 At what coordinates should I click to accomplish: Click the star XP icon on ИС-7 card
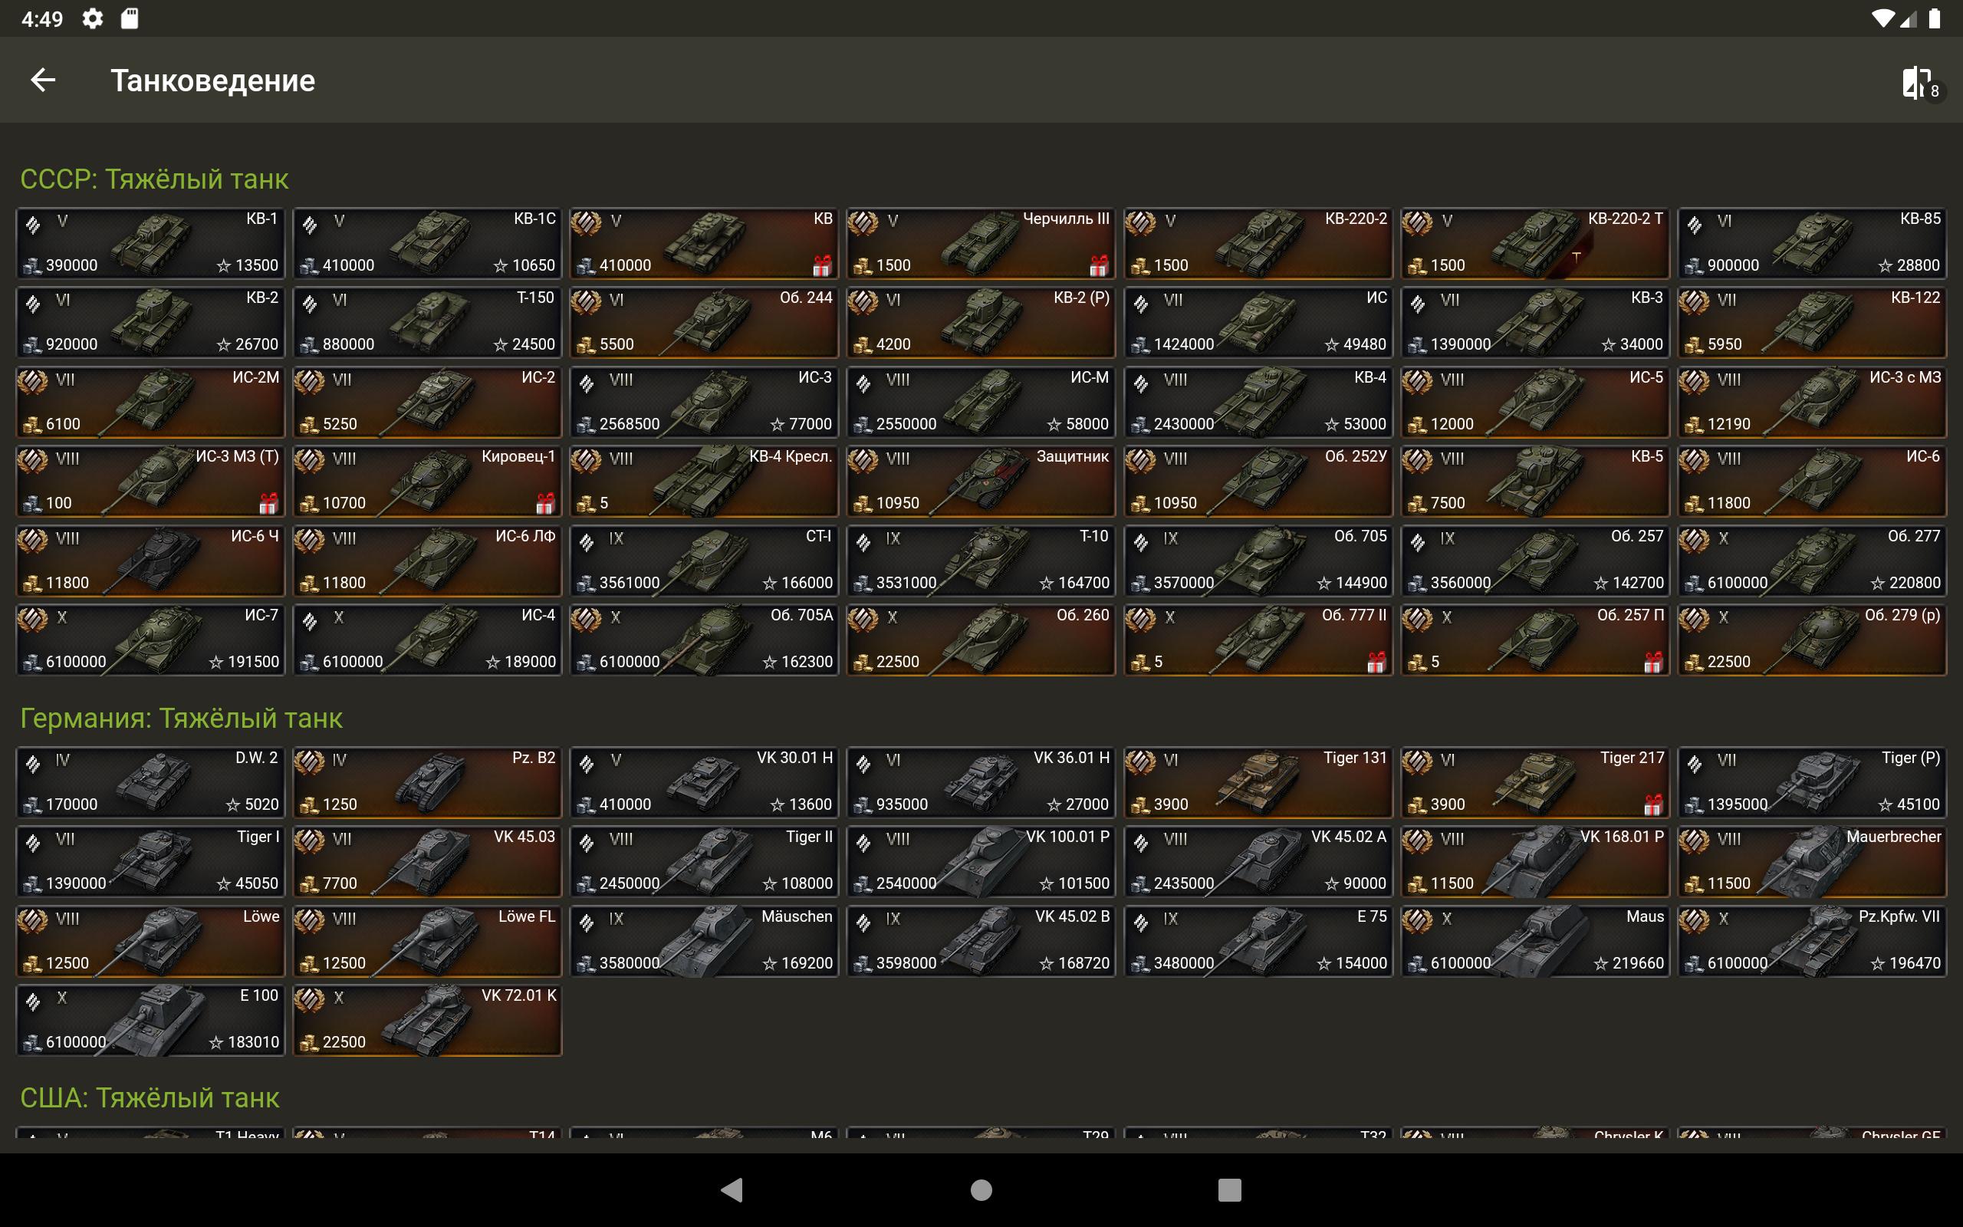point(215,662)
